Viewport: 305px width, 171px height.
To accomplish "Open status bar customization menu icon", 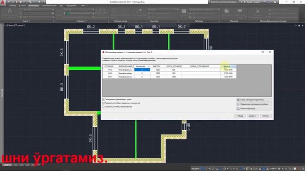I will point(303,169).
